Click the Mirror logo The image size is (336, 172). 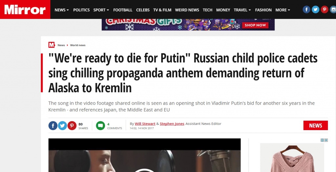25,9
